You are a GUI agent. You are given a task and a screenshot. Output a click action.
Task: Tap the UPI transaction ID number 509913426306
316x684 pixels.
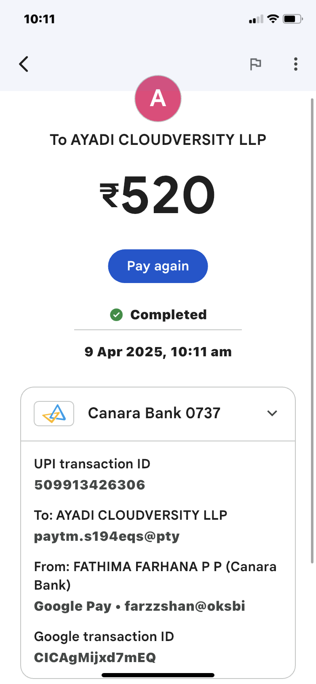[90, 485]
